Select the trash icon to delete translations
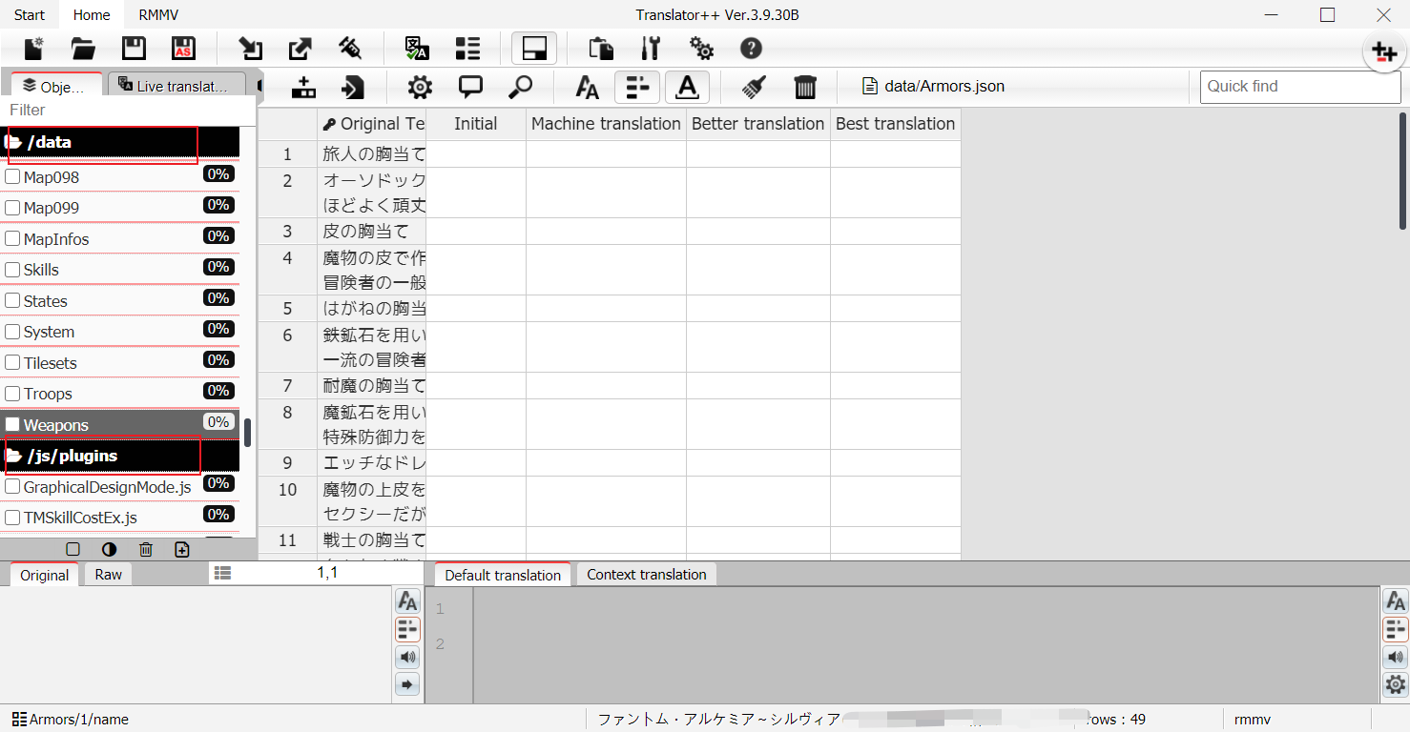 coord(806,87)
